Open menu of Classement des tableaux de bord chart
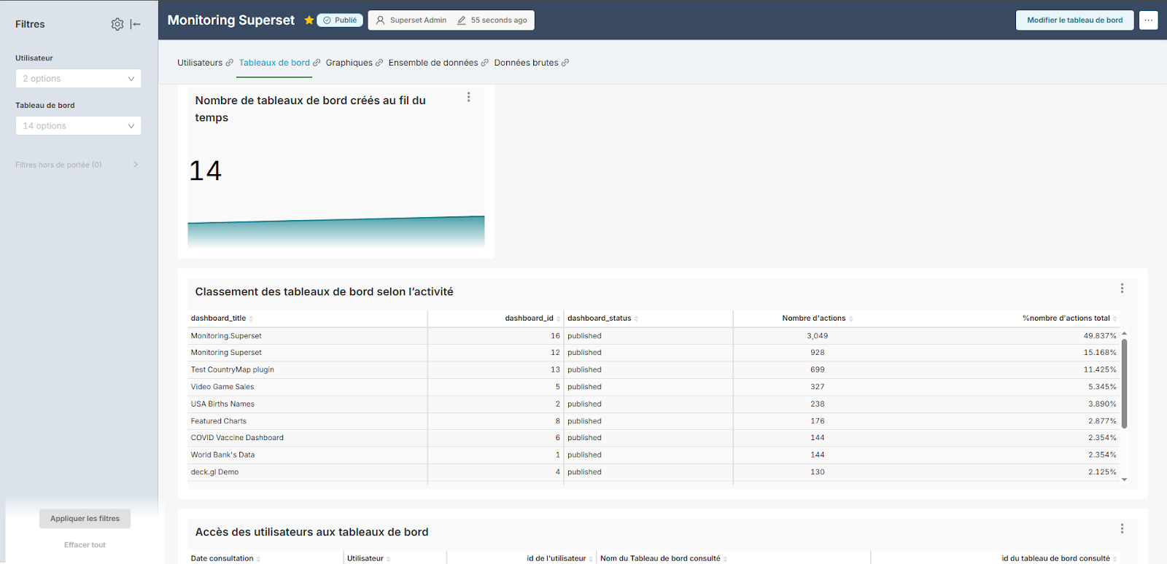1167x564 pixels. (x=1122, y=289)
